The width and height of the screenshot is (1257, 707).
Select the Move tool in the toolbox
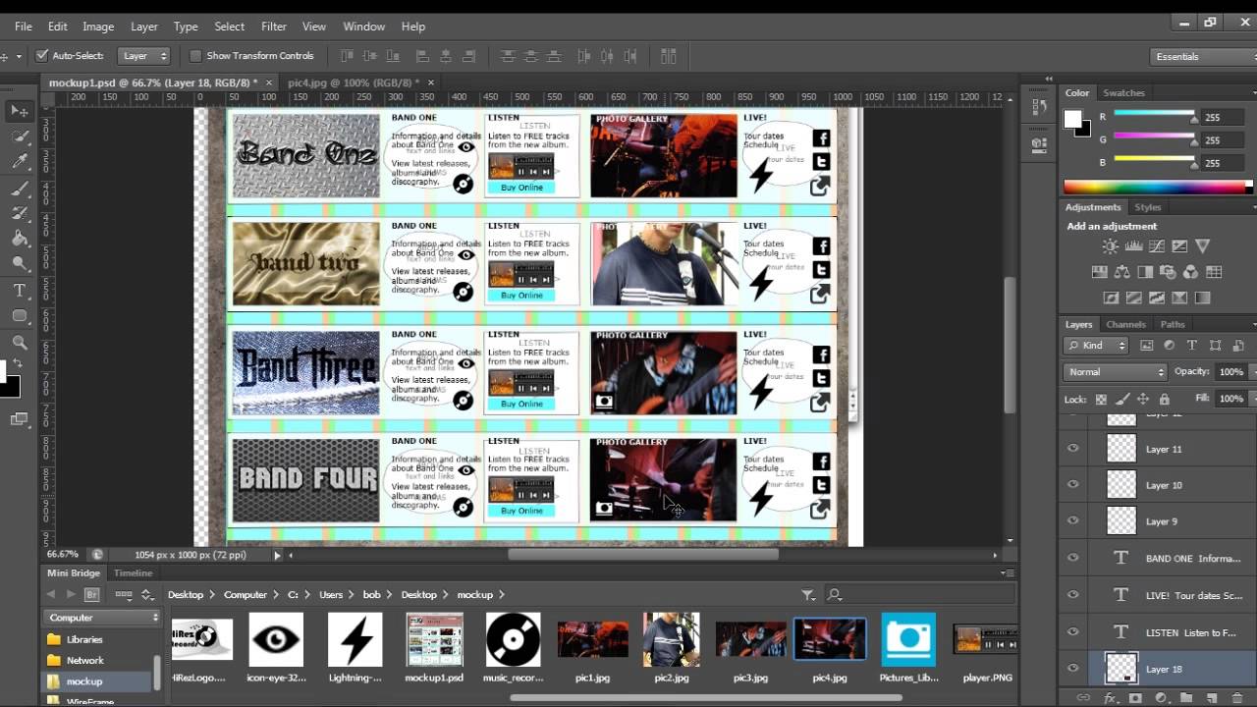coord(20,111)
